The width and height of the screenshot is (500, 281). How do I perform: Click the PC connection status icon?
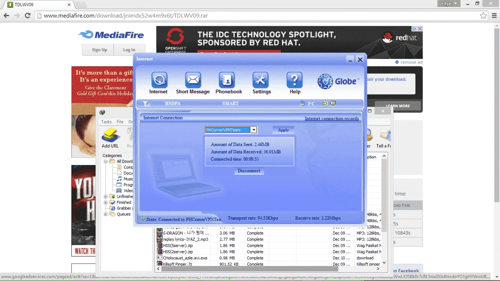point(302,103)
